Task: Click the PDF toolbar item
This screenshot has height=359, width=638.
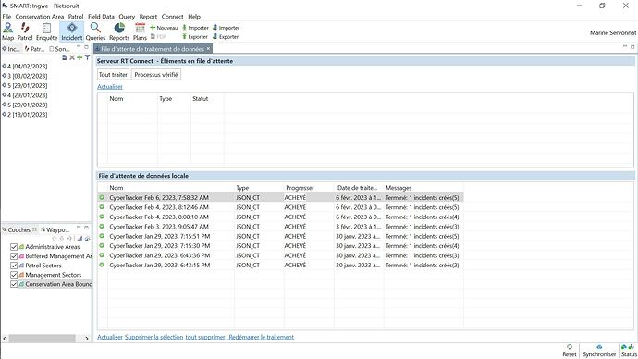Action: coord(158,37)
